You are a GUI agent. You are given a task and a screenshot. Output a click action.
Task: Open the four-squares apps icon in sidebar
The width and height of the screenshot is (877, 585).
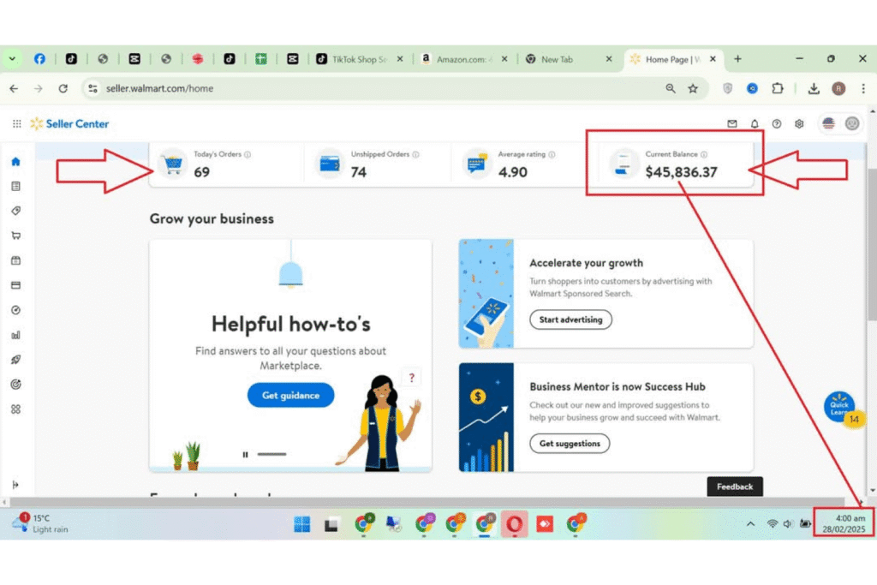15,409
